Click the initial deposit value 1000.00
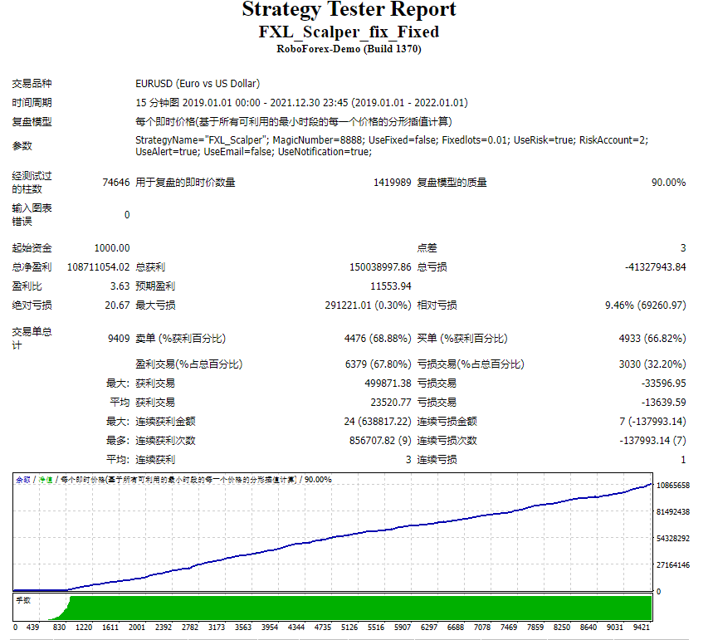This screenshot has height=640, width=713. tap(112, 248)
